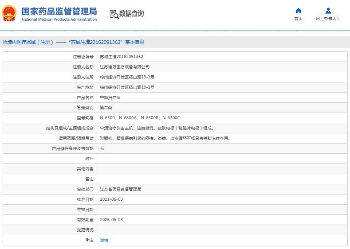Select model spec N-6300、N-6300A、N-6300B、N-6300C
The image size is (350, 249).
pyautogui.click(x=140, y=118)
